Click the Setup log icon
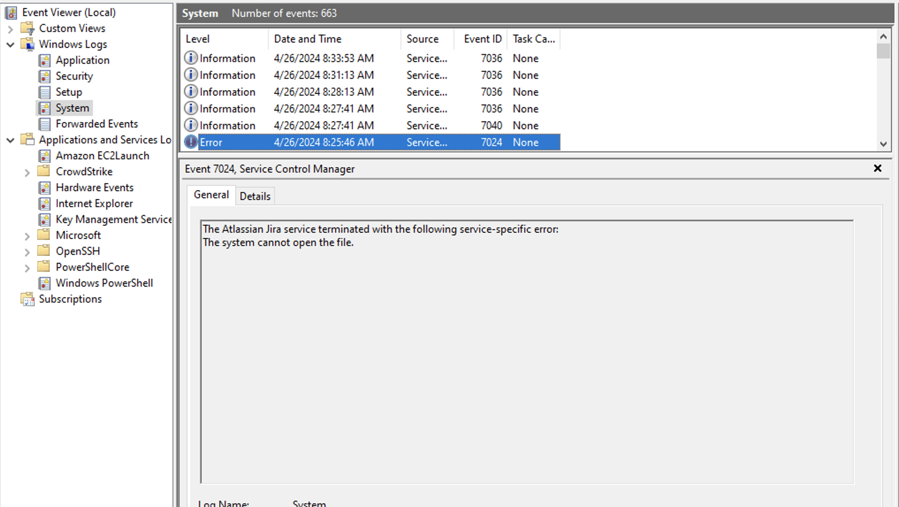899x507 pixels. pos(44,92)
